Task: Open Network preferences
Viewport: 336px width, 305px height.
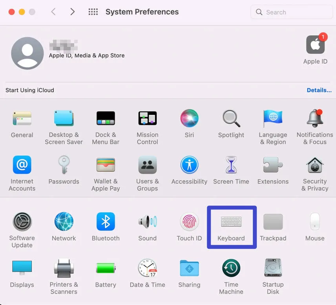Action: click(64, 227)
